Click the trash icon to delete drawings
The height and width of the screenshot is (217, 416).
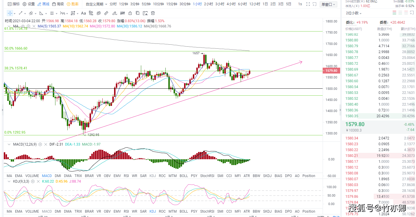point(153,13)
